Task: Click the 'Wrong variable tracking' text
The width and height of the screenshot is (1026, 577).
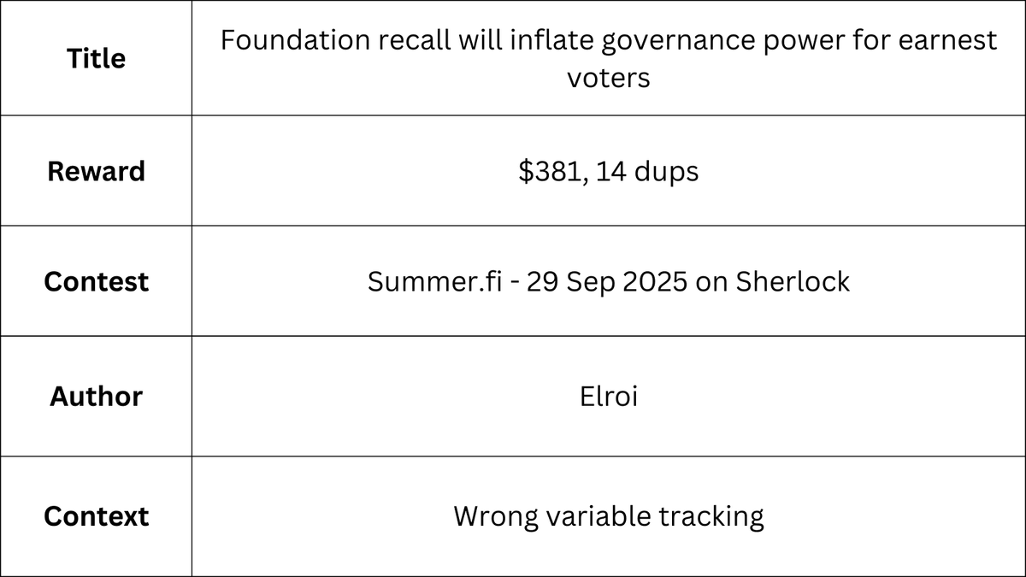Action: (x=608, y=516)
